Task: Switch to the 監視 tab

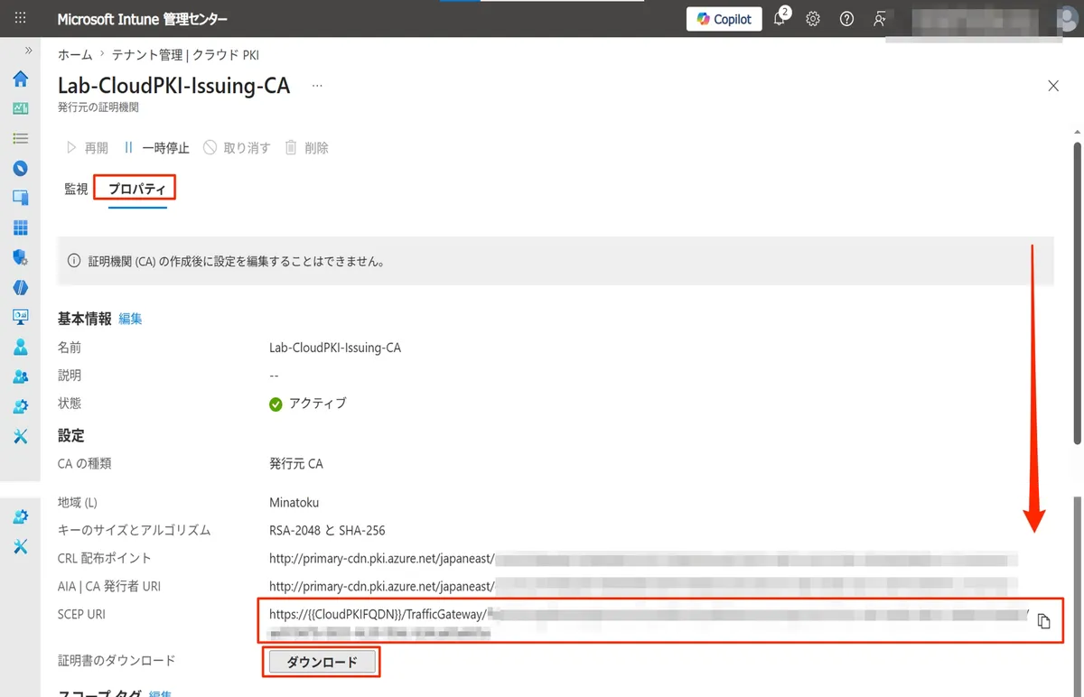Action: 76,189
